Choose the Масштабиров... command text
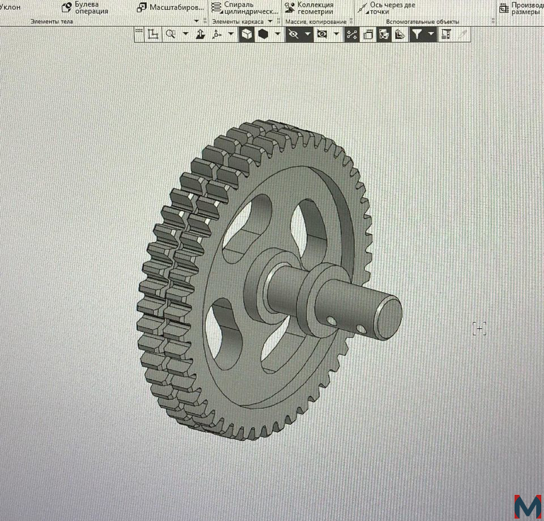 (x=177, y=7)
